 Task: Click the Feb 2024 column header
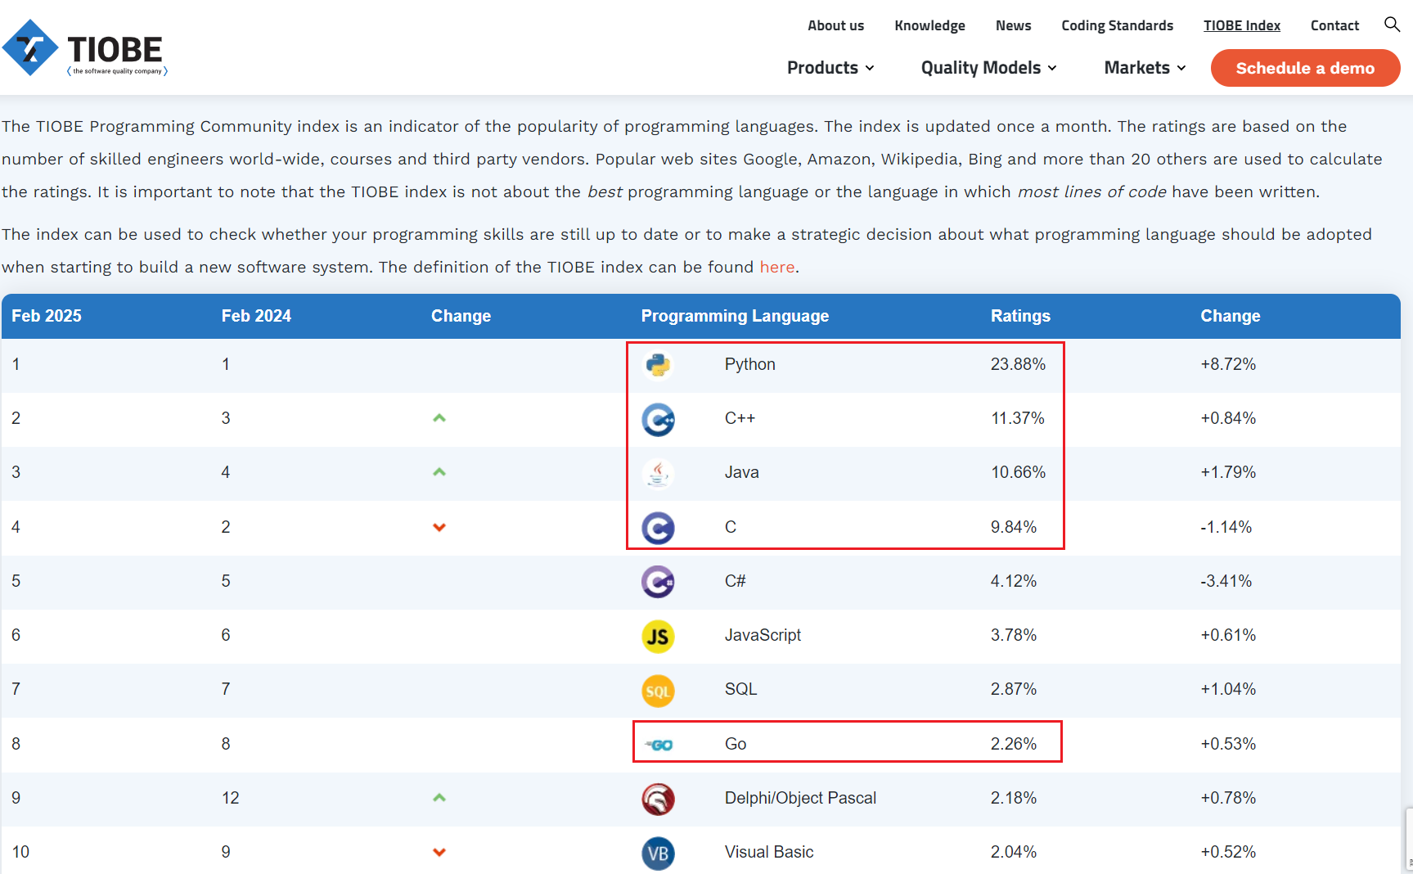256,316
